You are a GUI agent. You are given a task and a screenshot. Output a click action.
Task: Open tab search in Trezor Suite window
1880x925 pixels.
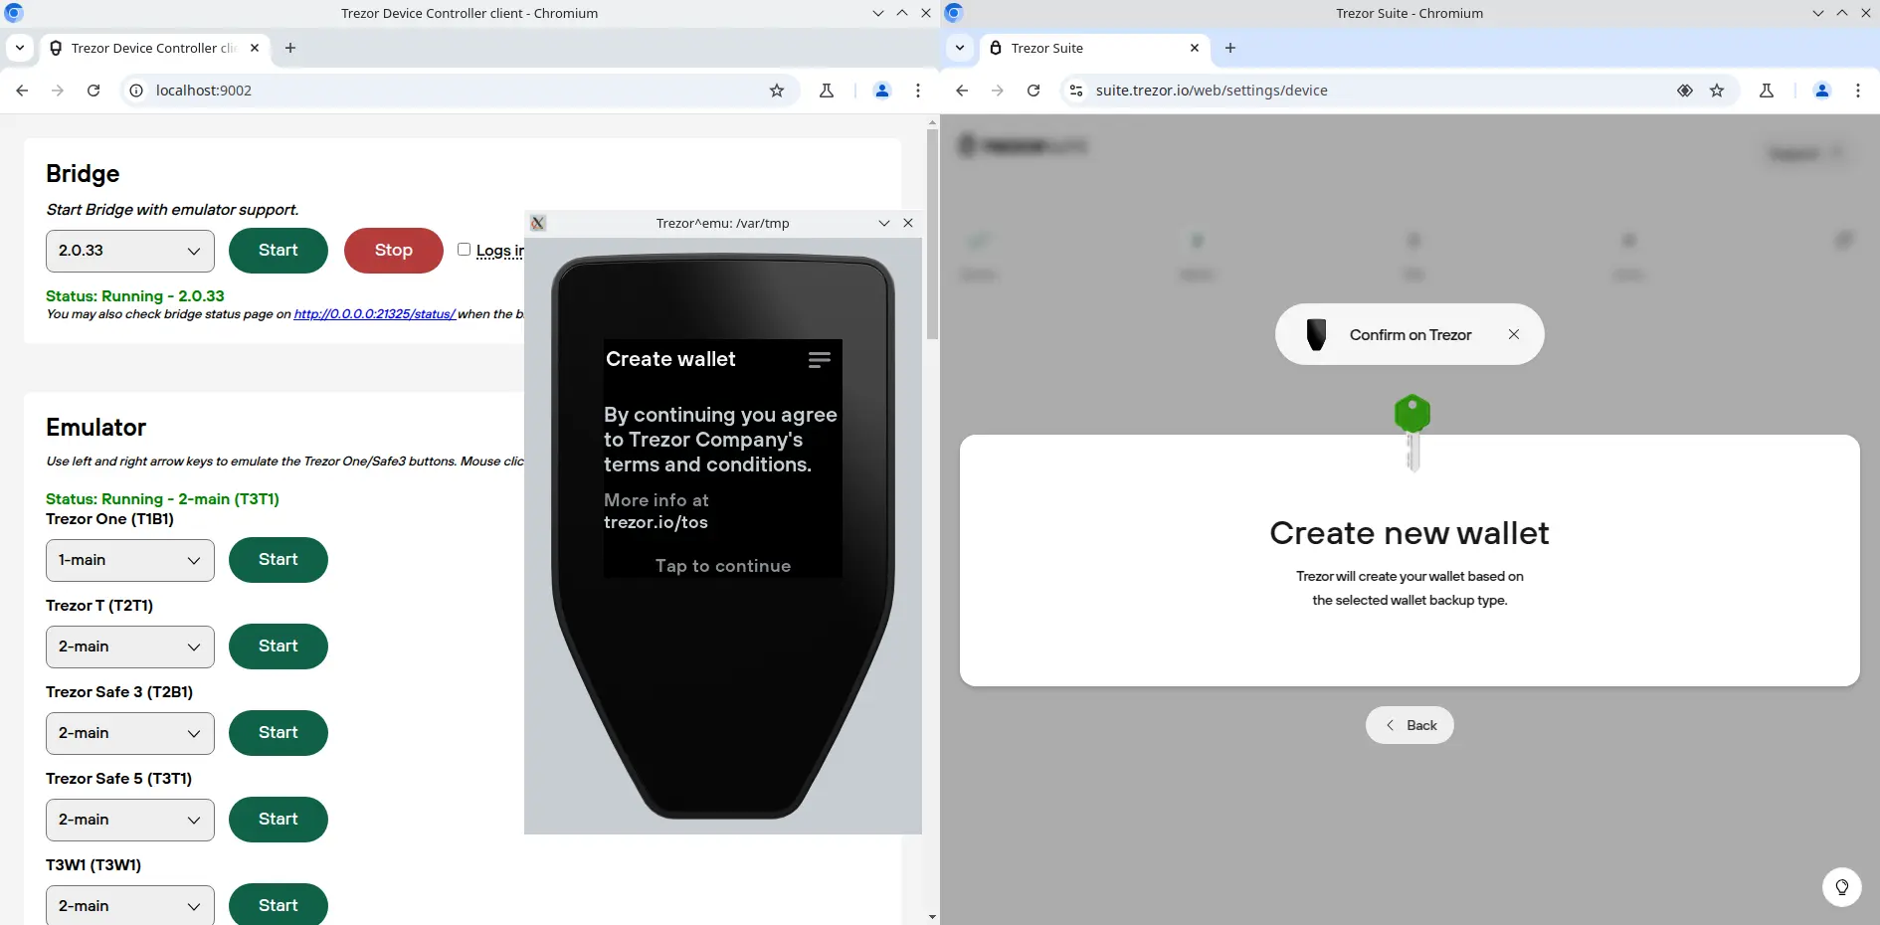tap(960, 48)
